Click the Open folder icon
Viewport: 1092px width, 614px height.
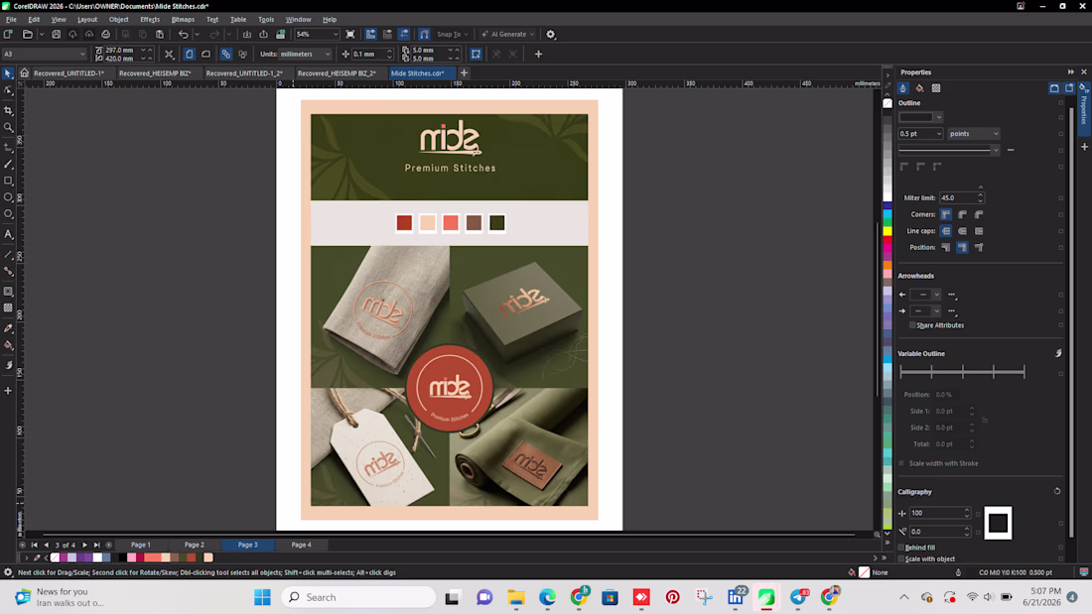click(x=27, y=34)
